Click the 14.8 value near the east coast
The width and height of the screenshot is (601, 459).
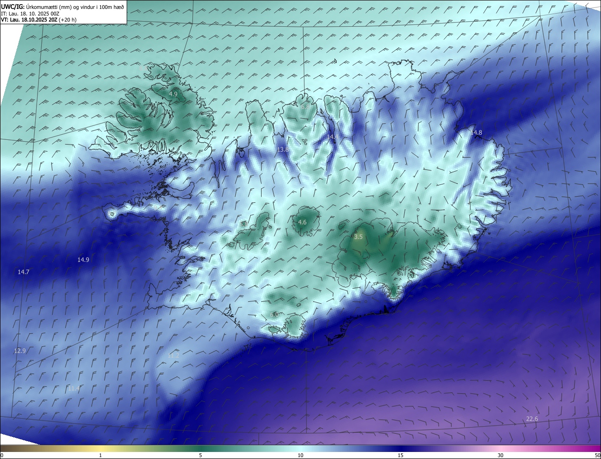pyautogui.click(x=476, y=133)
